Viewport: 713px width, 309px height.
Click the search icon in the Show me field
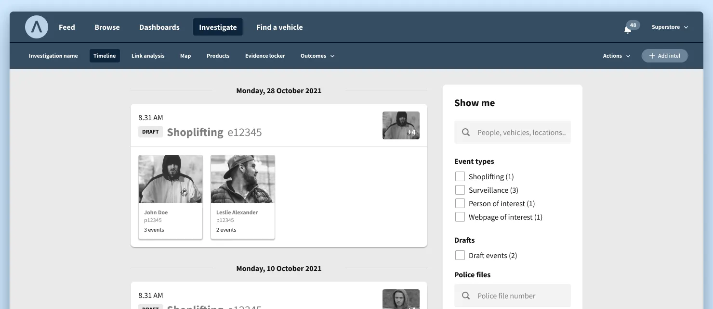[x=466, y=132]
